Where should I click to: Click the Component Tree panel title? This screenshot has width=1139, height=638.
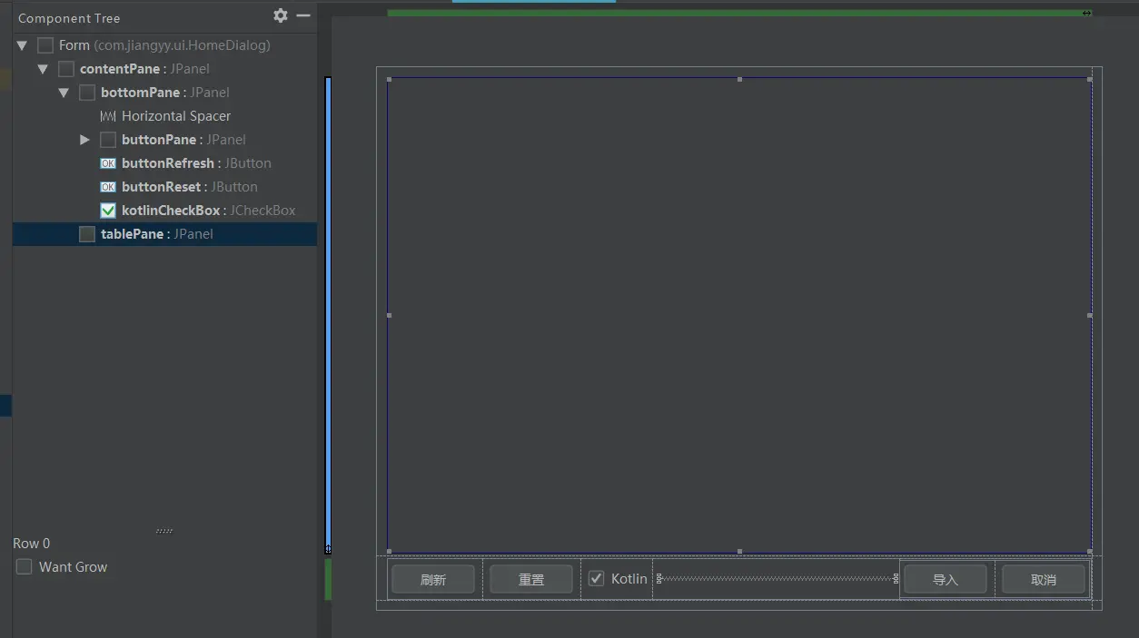(x=69, y=18)
